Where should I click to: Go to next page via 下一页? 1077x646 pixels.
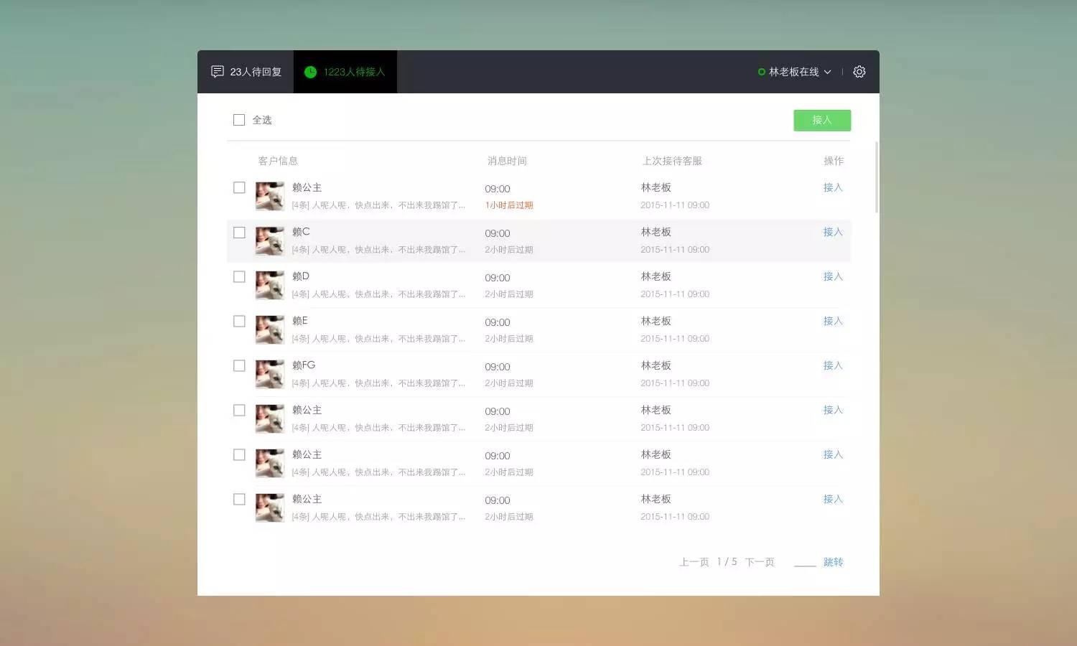click(759, 562)
